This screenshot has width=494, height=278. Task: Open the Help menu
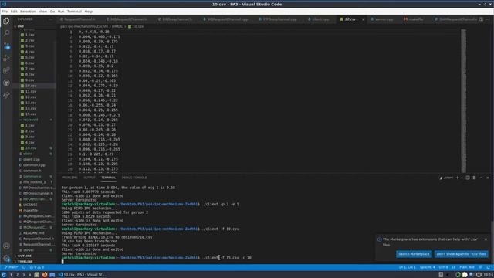tap(89, 12)
